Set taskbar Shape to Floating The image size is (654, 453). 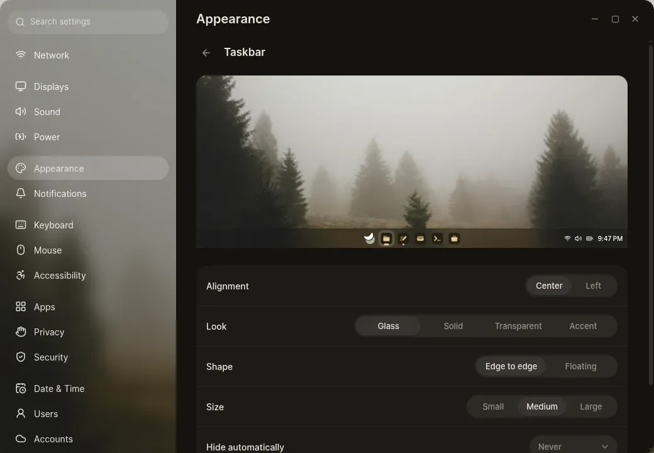[580, 366]
